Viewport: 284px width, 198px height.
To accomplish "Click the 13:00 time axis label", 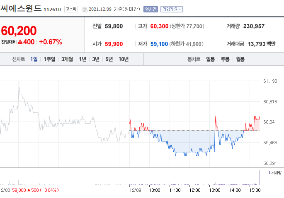I will point(215,190).
